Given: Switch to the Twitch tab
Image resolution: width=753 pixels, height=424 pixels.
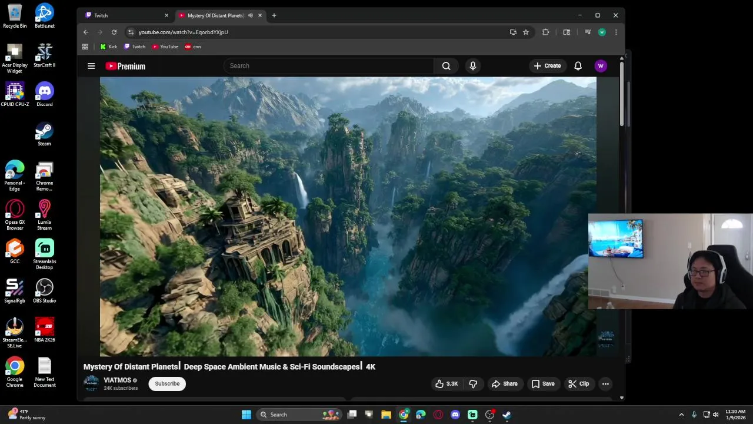Looking at the screenshot, I should [126, 15].
